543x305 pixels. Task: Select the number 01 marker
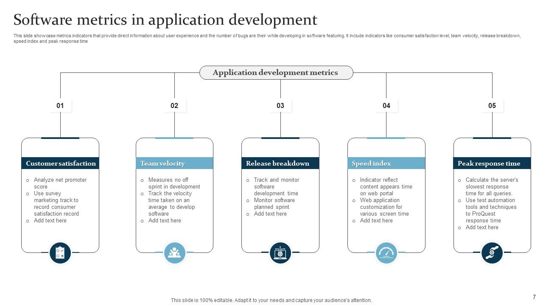point(60,105)
